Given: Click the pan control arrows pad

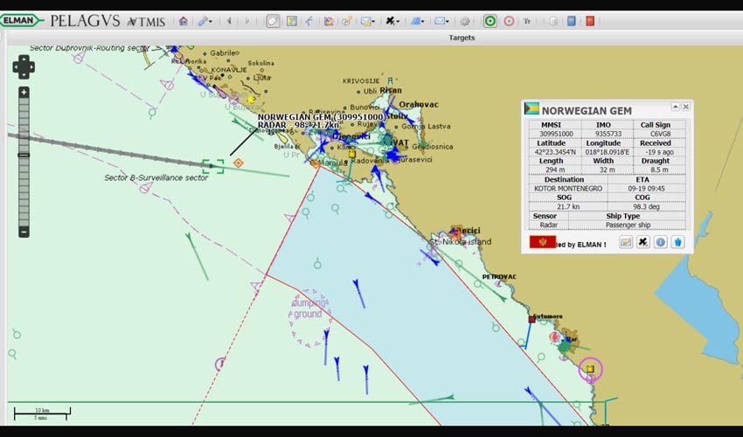Looking at the screenshot, I should coord(24,66).
